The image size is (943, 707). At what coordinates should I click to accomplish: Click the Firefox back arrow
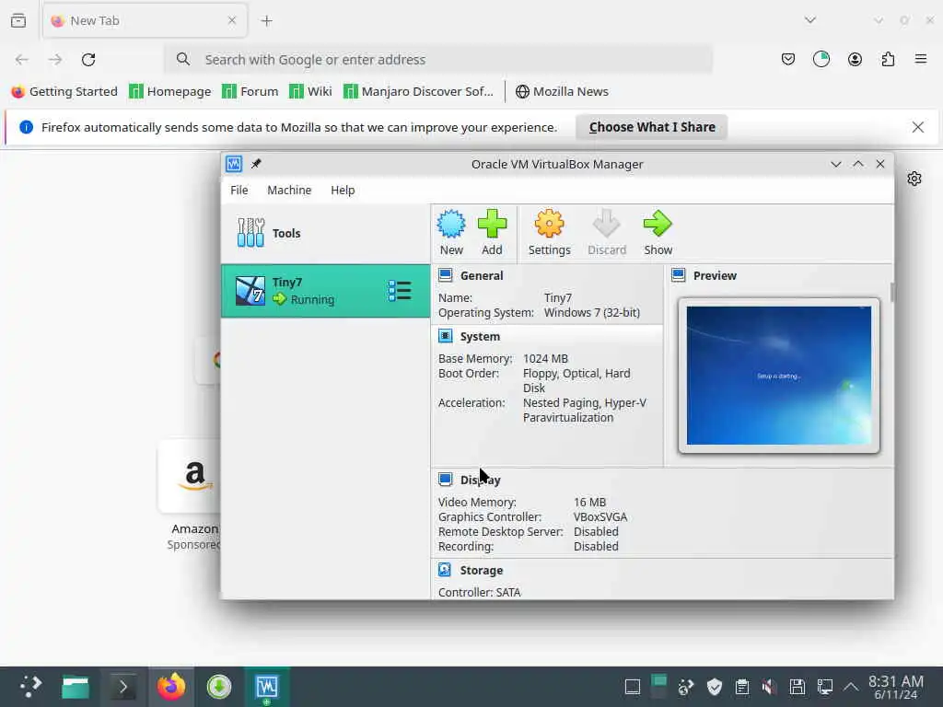click(22, 60)
